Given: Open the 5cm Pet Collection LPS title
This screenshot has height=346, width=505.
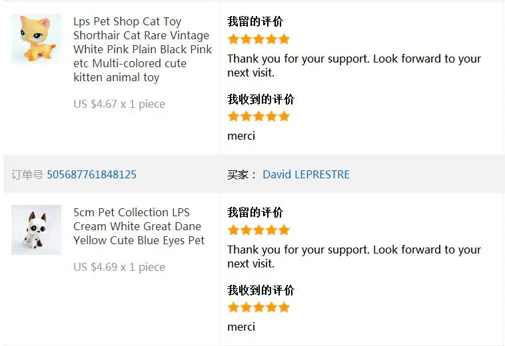Looking at the screenshot, I should click(139, 226).
